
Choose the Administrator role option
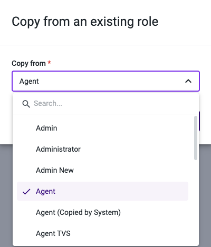102,149
